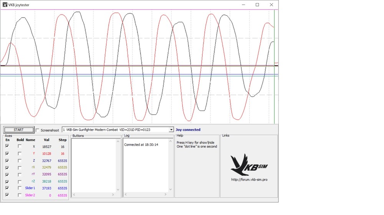
Task: Uncheck the En checkbox for Y axis
Action: [7, 153]
